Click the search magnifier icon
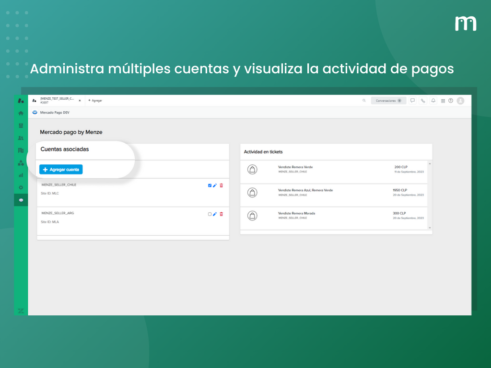This screenshot has height=368, width=491. [364, 101]
